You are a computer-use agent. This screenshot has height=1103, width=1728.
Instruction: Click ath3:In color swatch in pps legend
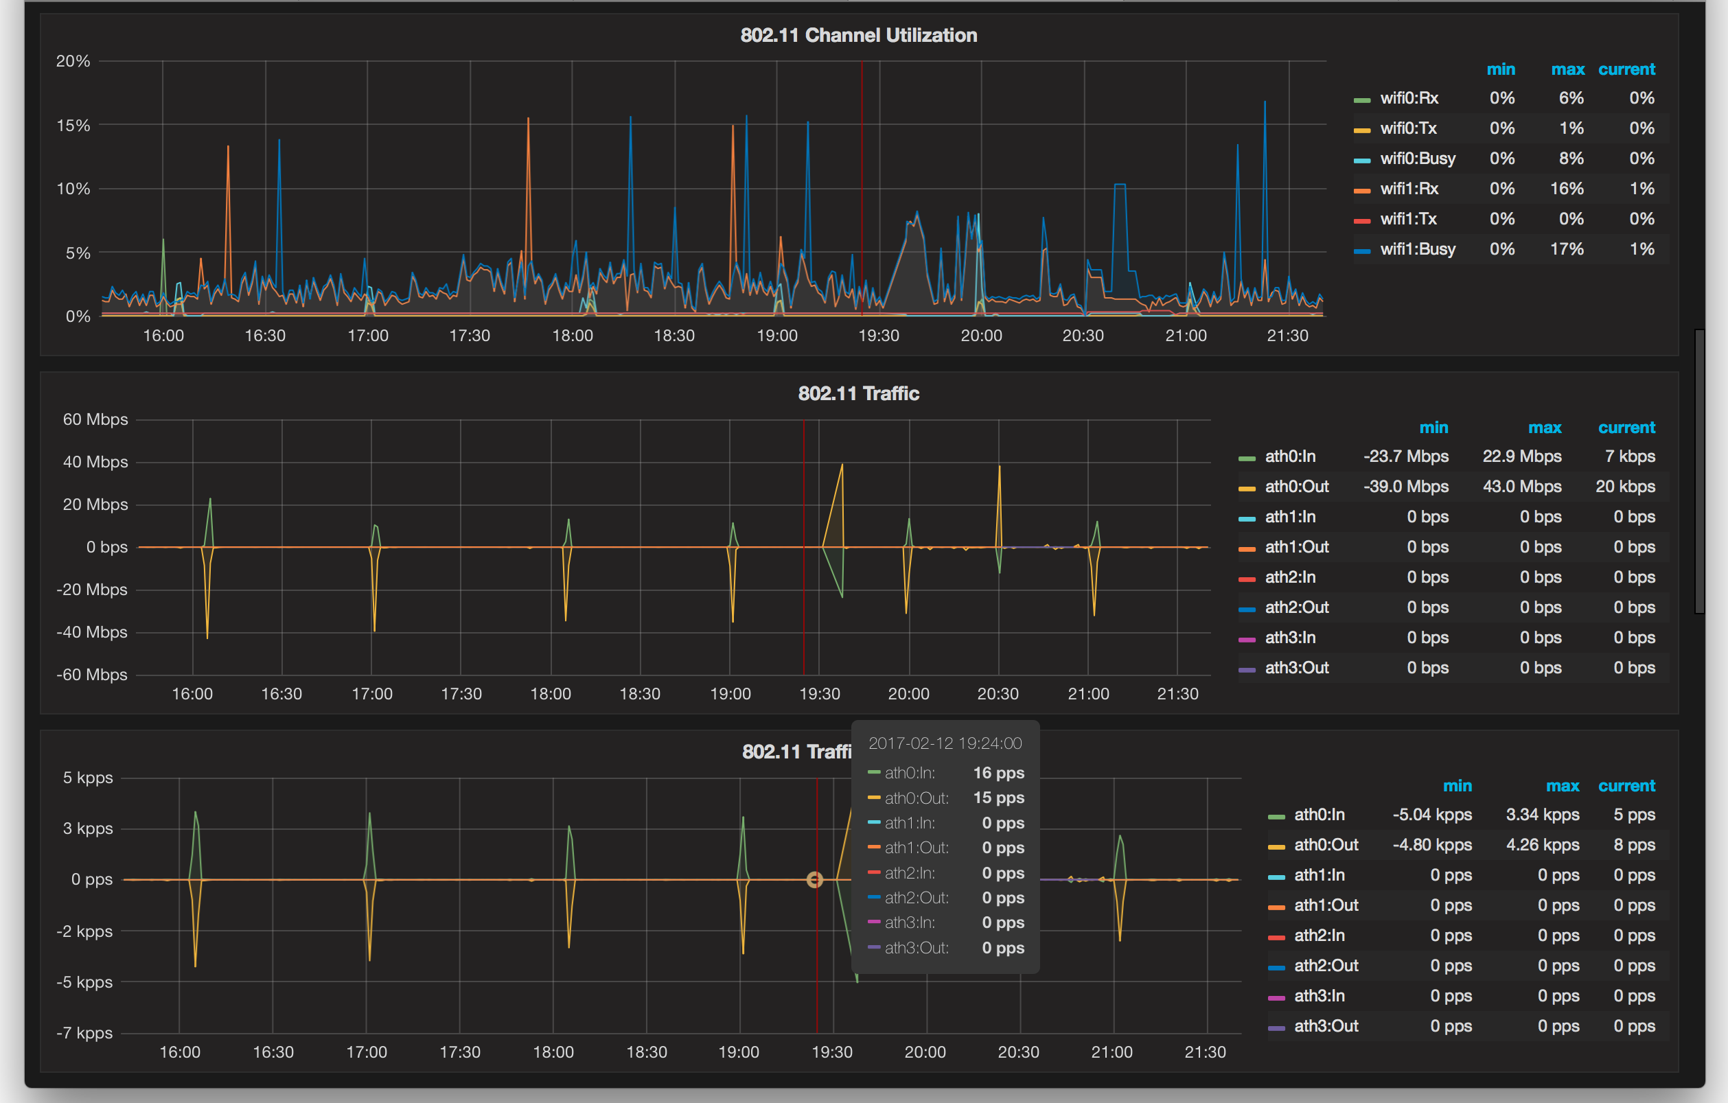(x=1276, y=998)
